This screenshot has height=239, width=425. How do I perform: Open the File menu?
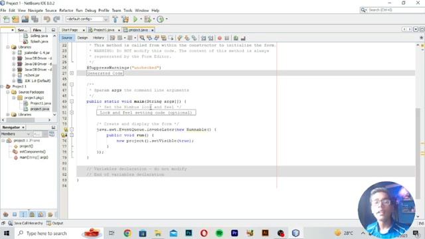(3, 11)
